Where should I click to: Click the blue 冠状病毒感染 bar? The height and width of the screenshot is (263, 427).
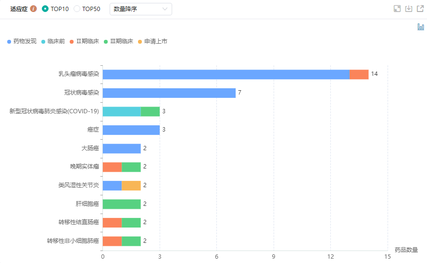pos(169,93)
